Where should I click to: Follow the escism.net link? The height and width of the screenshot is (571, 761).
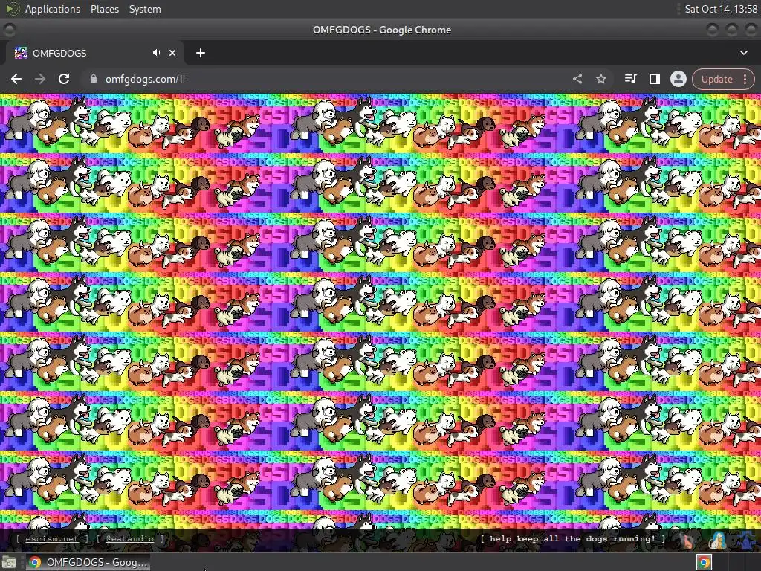point(52,538)
